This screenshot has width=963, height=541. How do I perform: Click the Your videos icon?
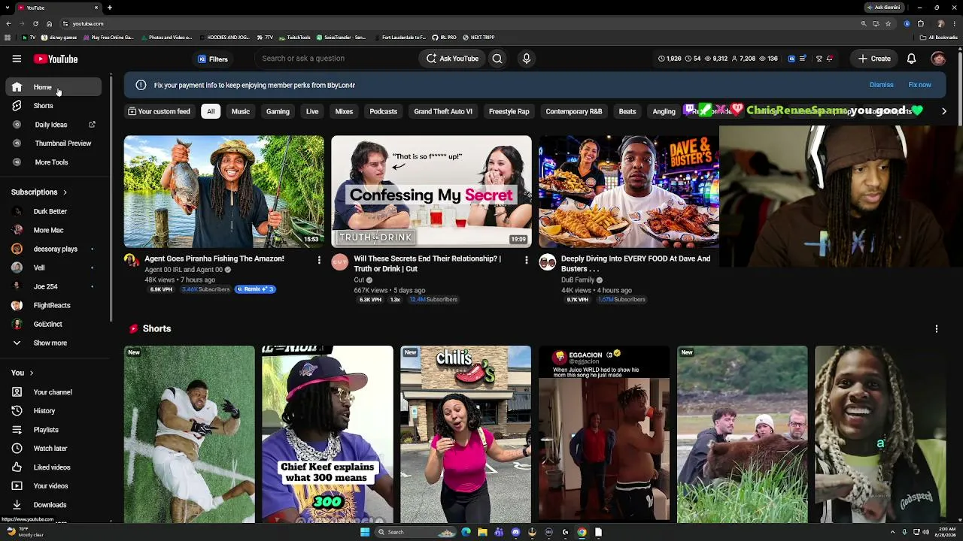17,486
